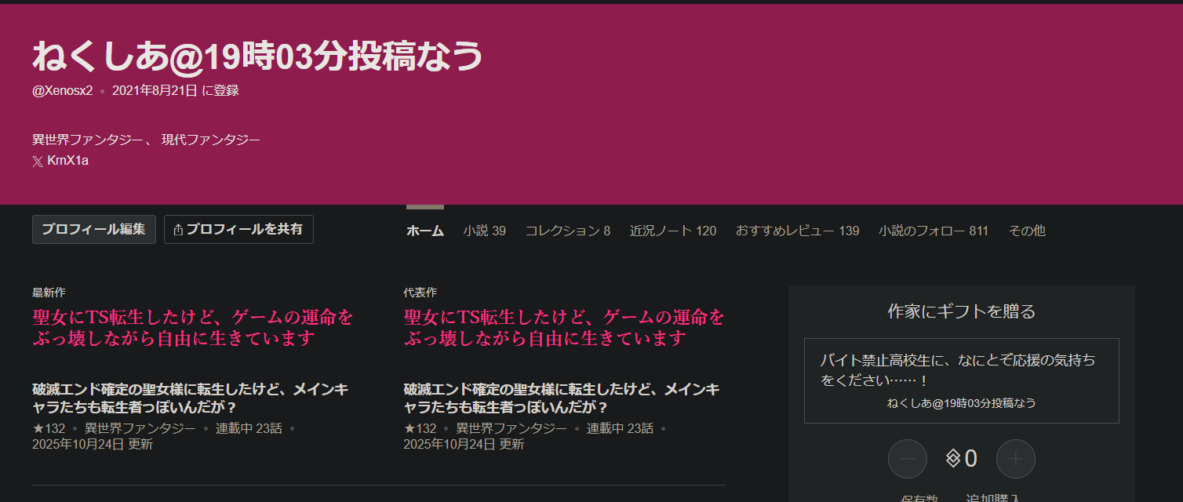Image resolution: width=1183 pixels, height=502 pixels.
Task: Click the X icon beside KrnX1a
Action: (38, 162)
